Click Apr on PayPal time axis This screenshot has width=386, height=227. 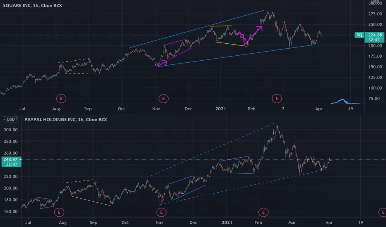tap(329, 222)
